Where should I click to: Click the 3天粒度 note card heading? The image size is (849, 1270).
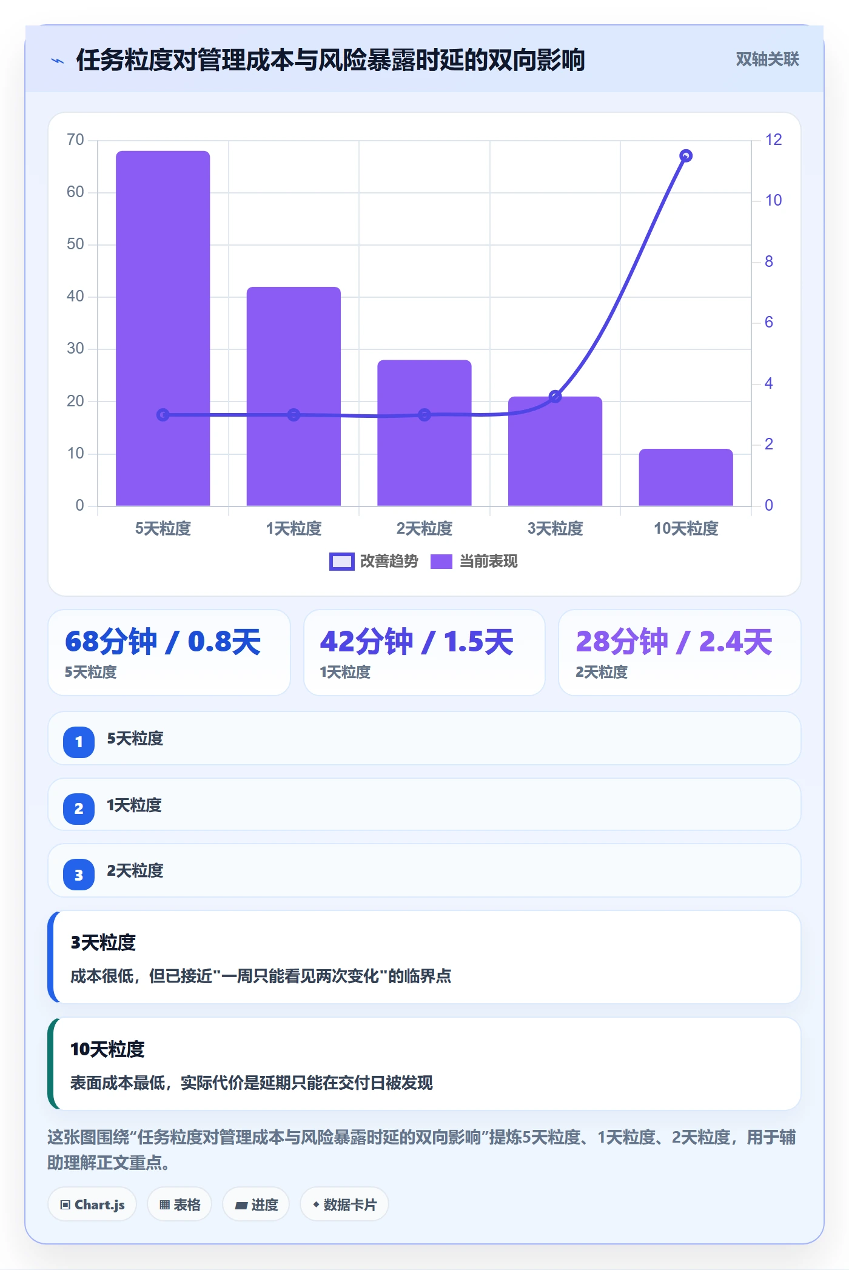(x=103, y=942)
